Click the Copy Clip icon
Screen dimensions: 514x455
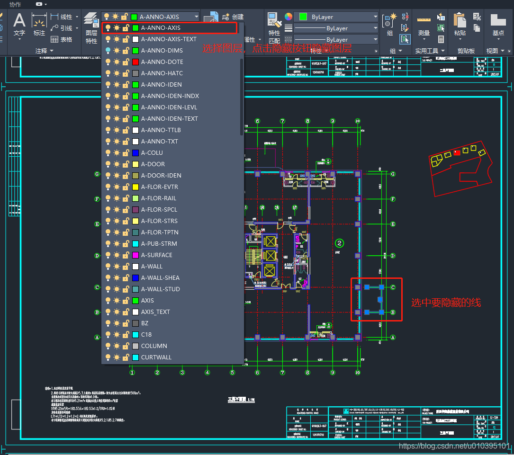477,28
